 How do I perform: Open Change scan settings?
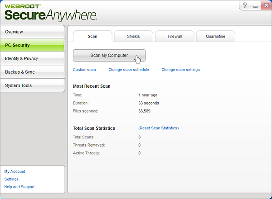tap(180, 70)
